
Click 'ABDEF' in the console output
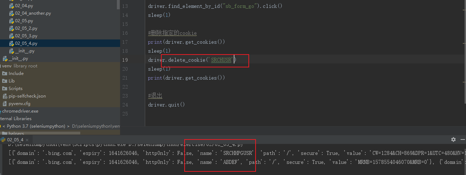pos(231,162)
